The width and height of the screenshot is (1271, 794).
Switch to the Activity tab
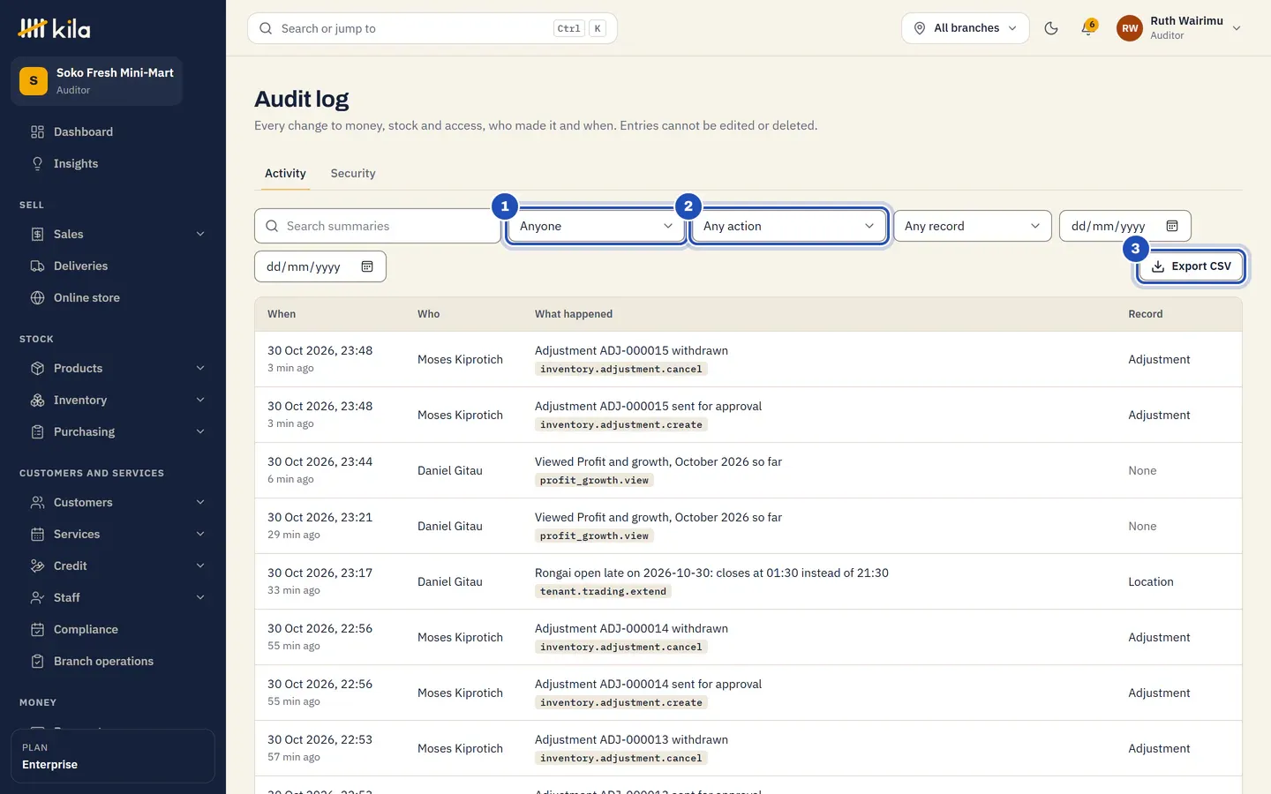point(285,174)
